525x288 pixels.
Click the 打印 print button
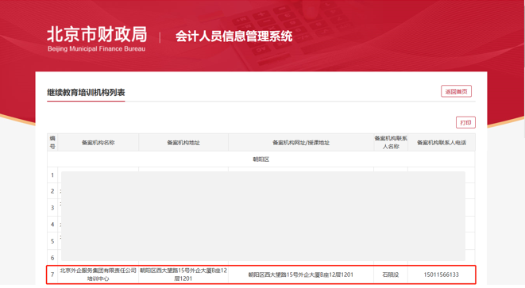click(465, 122)
